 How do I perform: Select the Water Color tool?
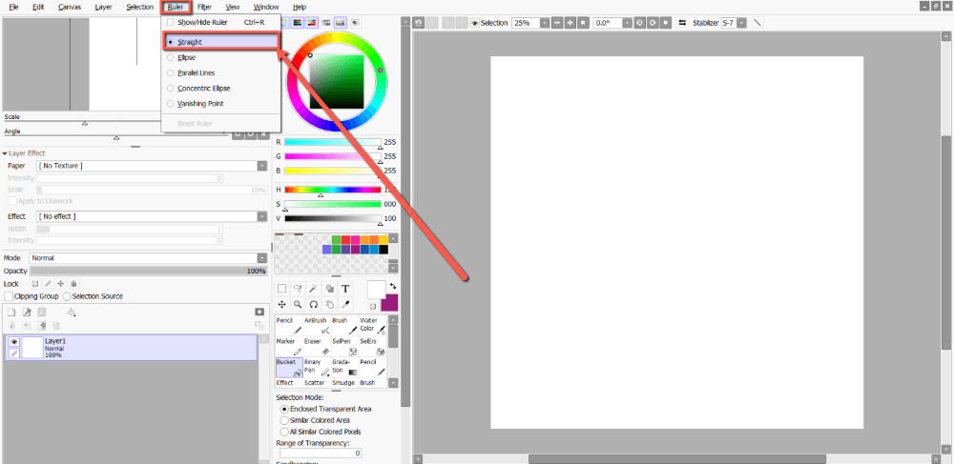[373, 326]
